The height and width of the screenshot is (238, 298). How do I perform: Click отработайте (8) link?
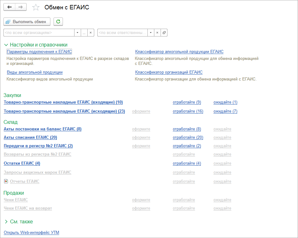click(187, 129)
